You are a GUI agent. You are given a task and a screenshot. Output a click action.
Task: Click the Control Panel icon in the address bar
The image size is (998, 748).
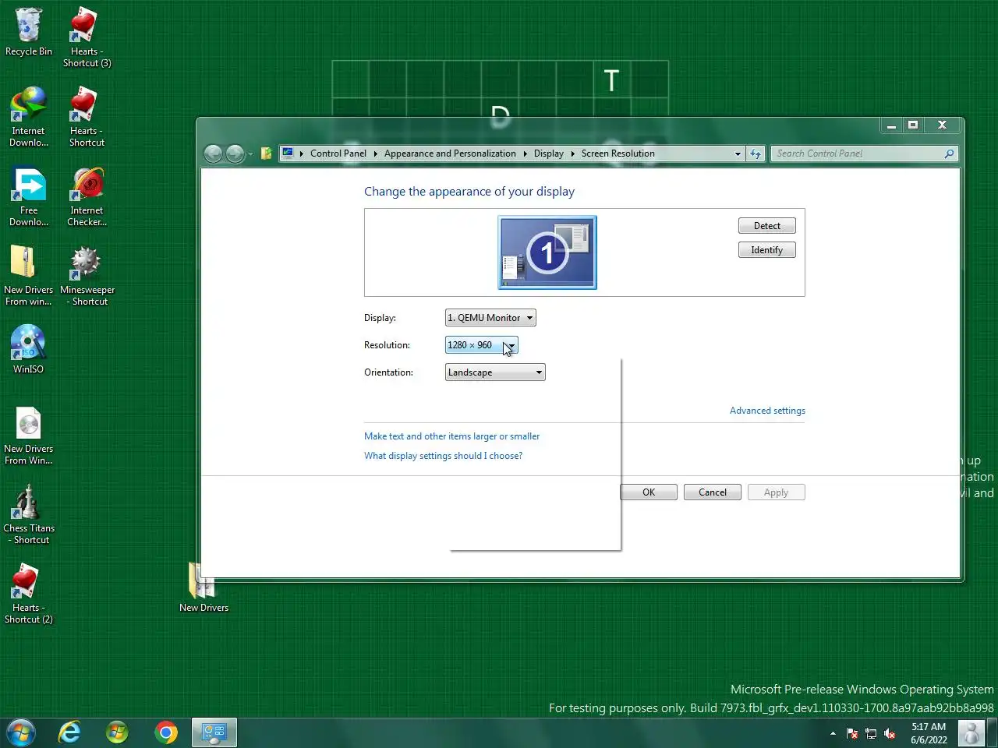click(288, 153)
